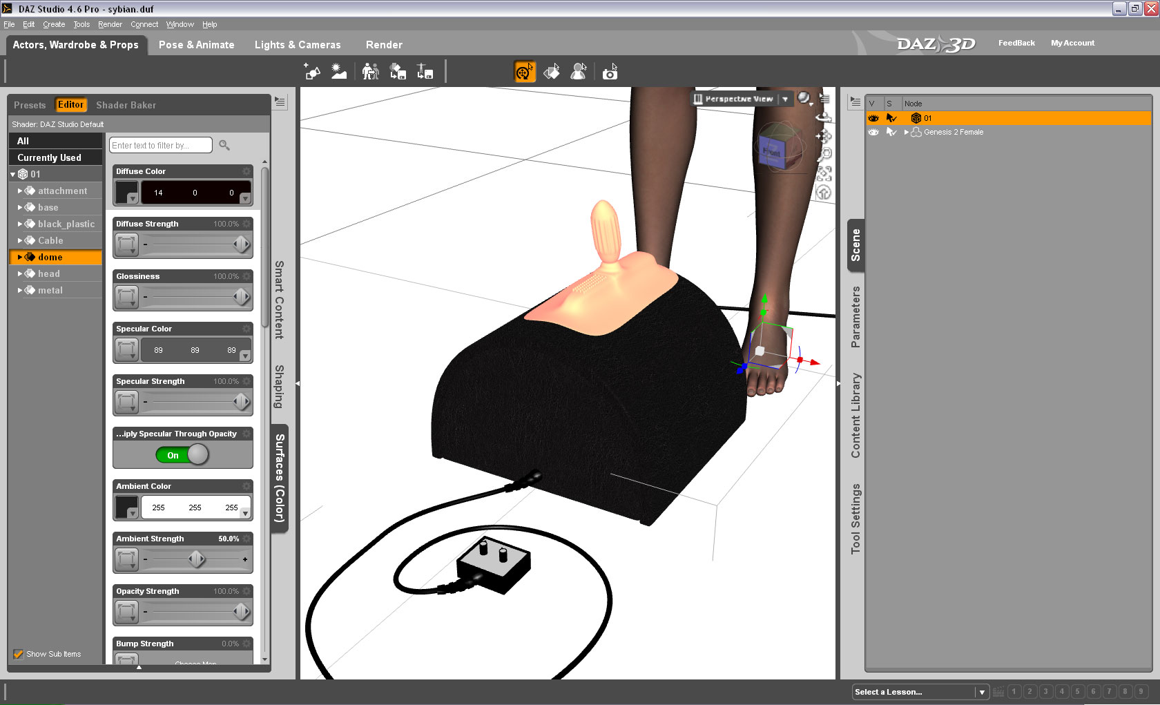Open the Content Library side tab
Screen dimensions: 1160x705
855,416
